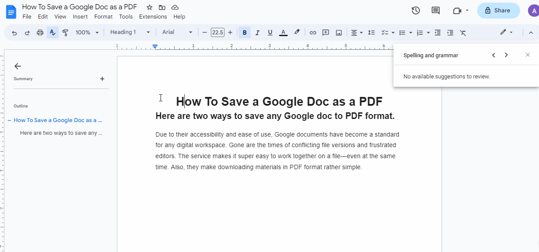
Task: Check cloud save status icon
Action: pos(175,7)
